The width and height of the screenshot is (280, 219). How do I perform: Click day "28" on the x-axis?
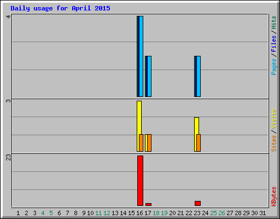point(238,213)
